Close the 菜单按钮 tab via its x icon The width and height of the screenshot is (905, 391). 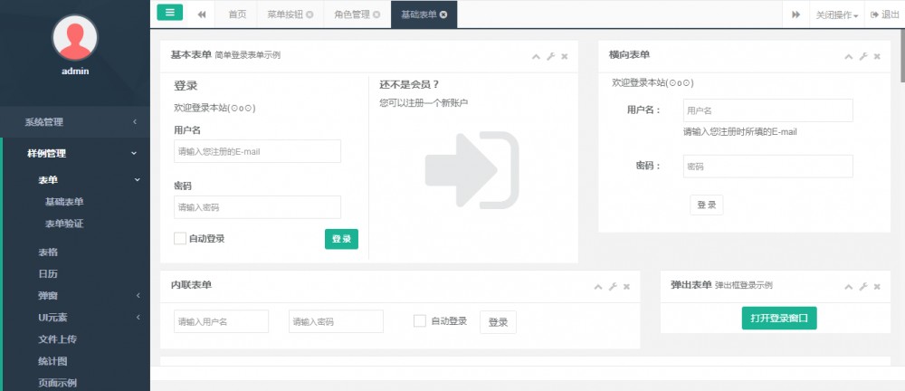pos(310,15)
